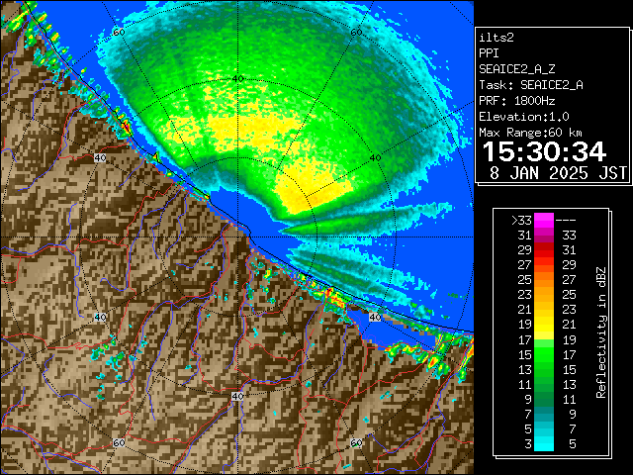The height and width of the screenshot is (475, 633).
Task: Click the radar center point on the coastline
Action: click(238, 237)
